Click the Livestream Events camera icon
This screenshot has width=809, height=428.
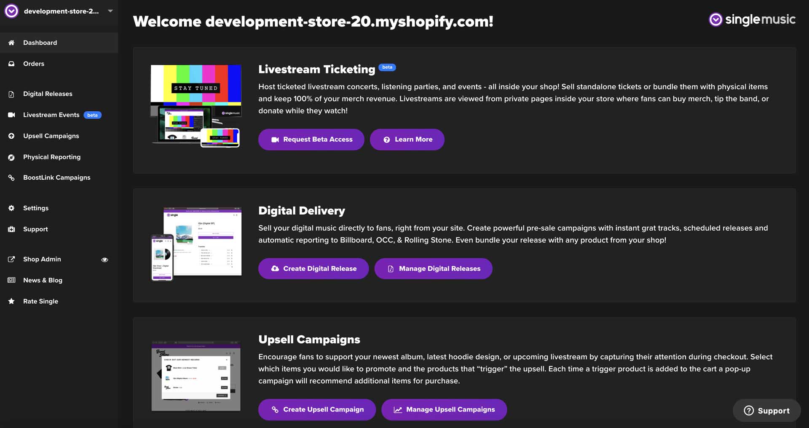[x=11, y=115]
